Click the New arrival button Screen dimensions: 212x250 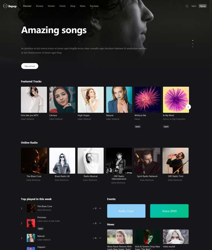coord(30,66)
